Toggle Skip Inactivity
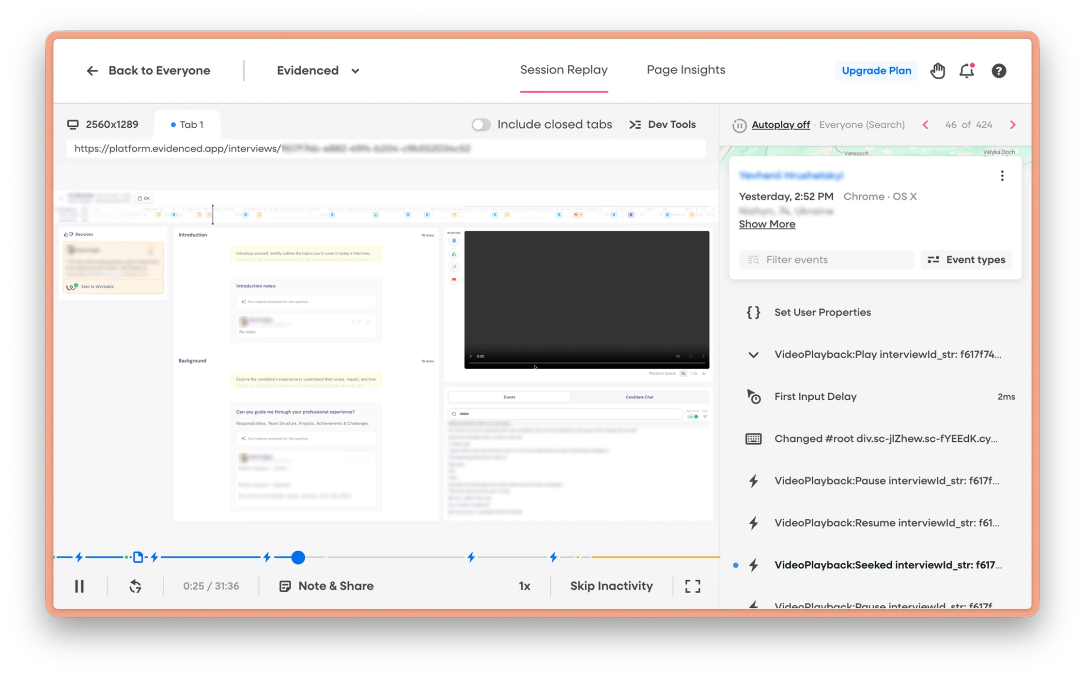 tap(611, 586)
